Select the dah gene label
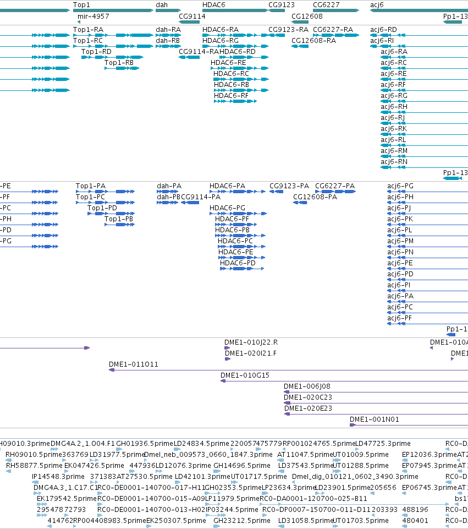The height and width of the screenshot is (529, 468). (162, 5)
